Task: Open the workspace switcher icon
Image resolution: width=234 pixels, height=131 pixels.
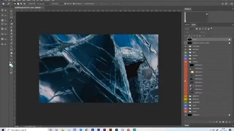Action: click(x=226, y=4)
